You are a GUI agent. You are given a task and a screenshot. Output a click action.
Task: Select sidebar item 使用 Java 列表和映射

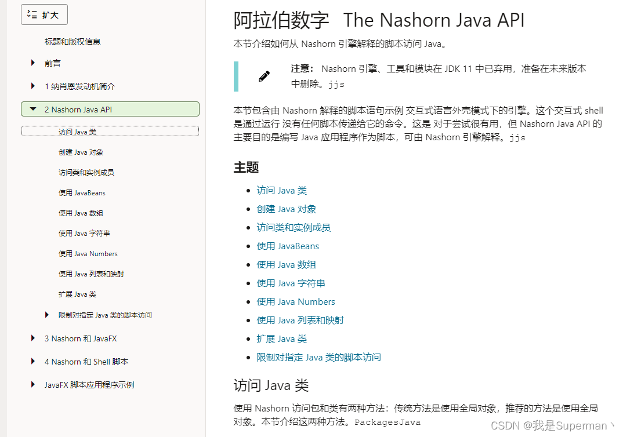click(91, 274)
